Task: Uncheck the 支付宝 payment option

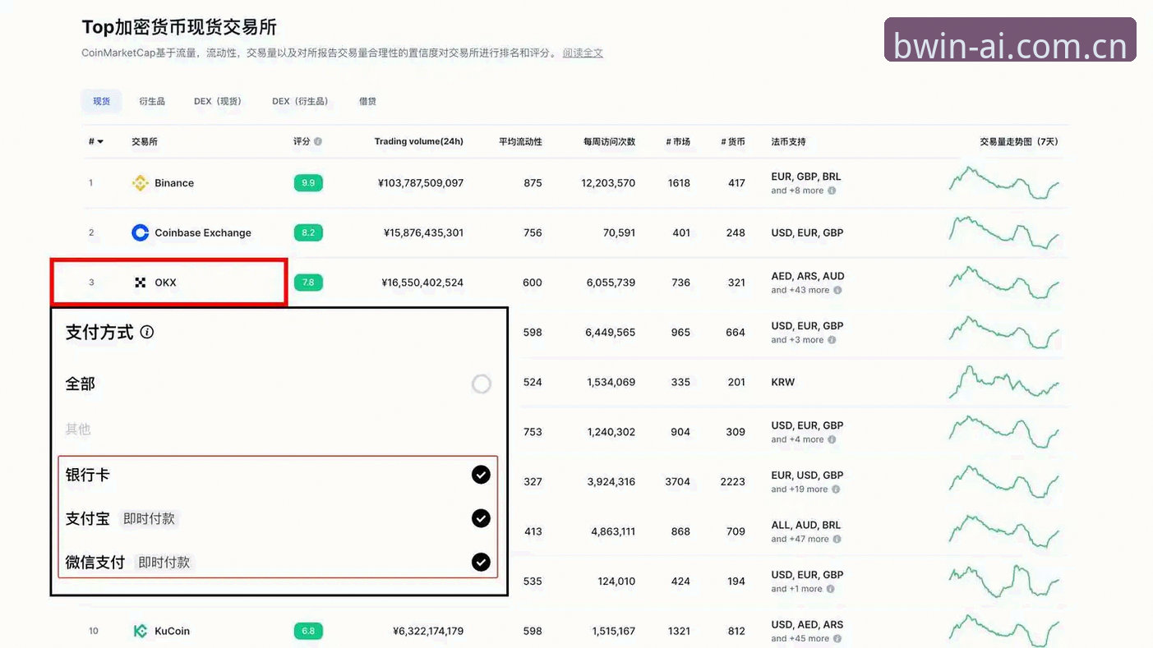Action: tap(481, 518)
